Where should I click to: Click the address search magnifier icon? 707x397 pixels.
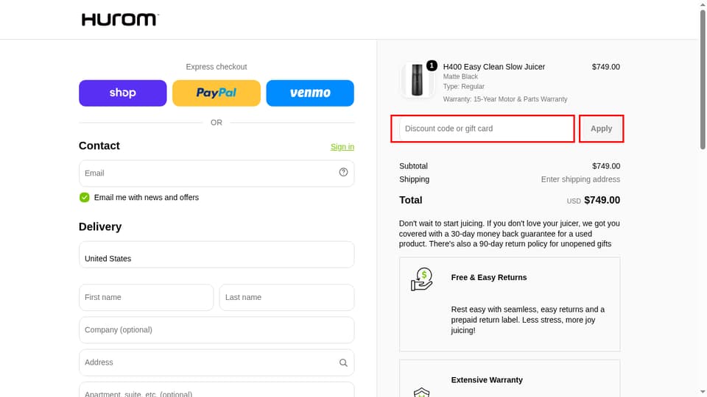pyautogui.click(x=344, y=362)
